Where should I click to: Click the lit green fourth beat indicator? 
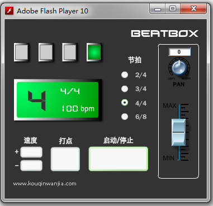[94, 52]
